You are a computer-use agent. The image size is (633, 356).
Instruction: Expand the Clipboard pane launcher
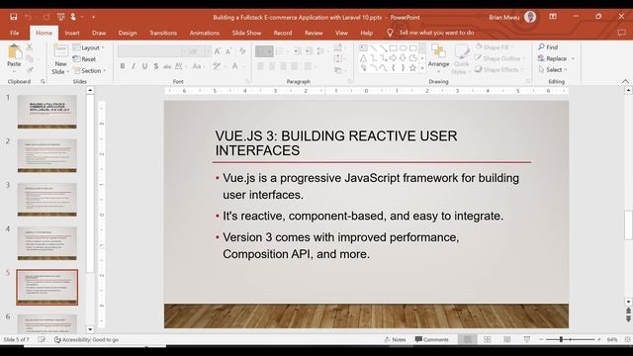(43, 81)
